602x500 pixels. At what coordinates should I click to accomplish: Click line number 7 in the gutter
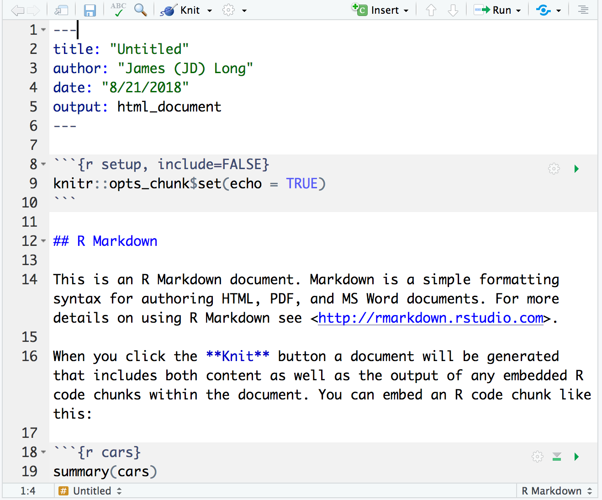click(33, 145)
